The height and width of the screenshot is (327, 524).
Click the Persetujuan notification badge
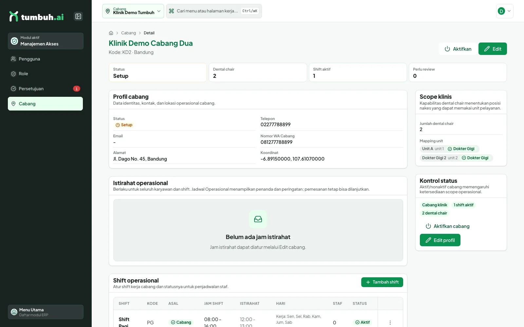tap(77, 89)
